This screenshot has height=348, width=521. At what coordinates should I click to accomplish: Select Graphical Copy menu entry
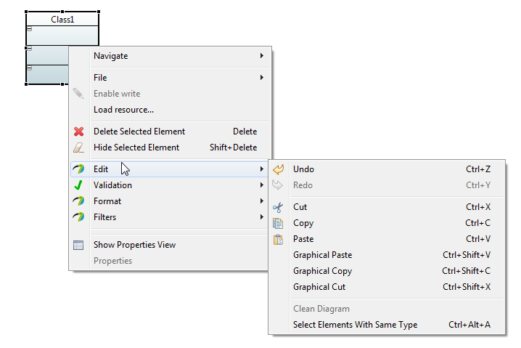tap(387, 271)
